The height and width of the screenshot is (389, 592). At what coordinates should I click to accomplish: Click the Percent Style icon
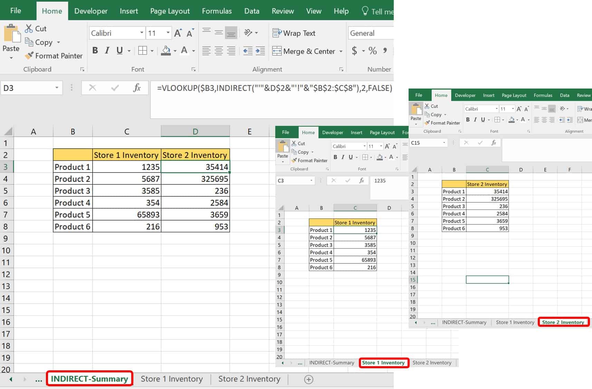click(372, 51)
